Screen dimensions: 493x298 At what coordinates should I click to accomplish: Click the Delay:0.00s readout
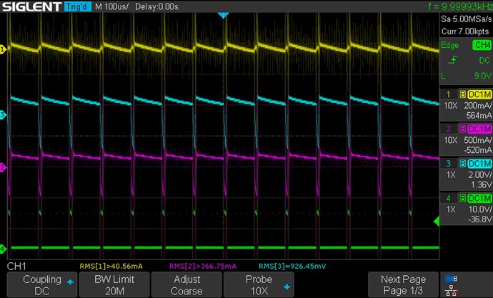point(156,6)
